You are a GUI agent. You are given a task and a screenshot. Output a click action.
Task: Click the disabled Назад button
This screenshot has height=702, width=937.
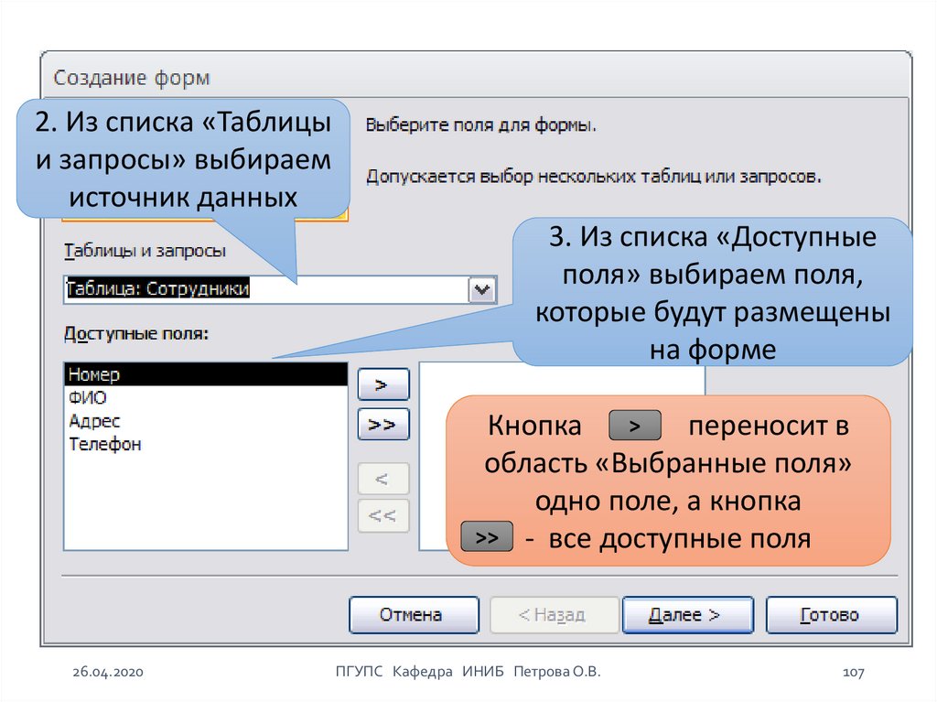551,615
